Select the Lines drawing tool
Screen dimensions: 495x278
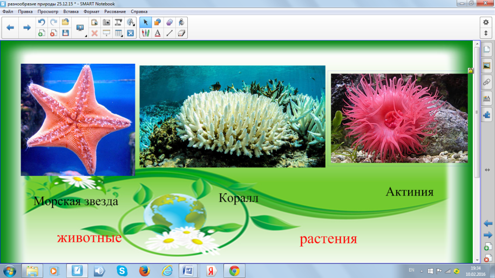coord(169,33)
